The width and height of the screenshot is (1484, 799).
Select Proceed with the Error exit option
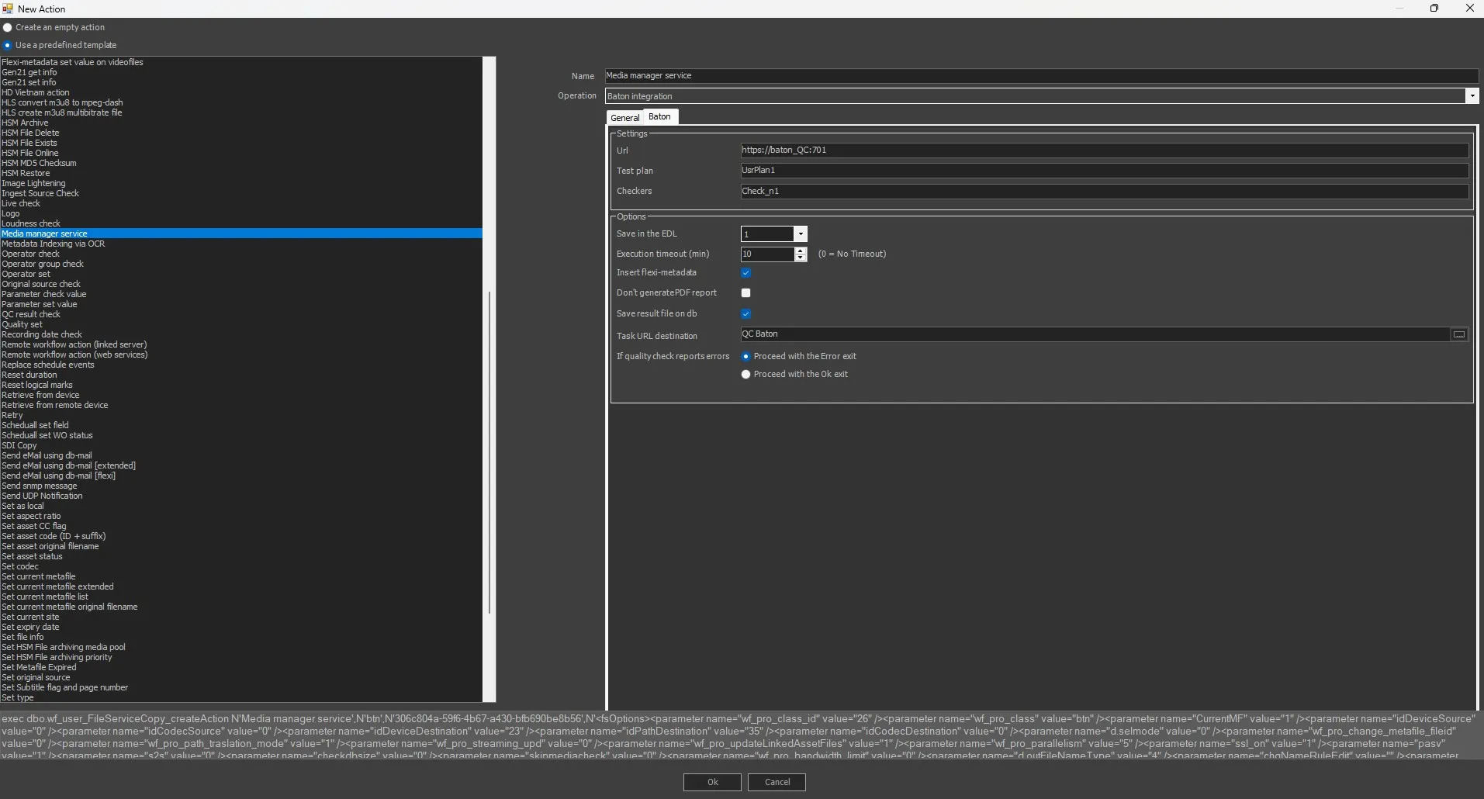click(x=746, y=357)
